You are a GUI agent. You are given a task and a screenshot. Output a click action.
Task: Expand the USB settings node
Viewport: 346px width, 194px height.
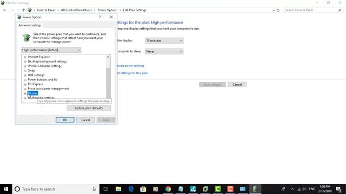coord(25,75)
